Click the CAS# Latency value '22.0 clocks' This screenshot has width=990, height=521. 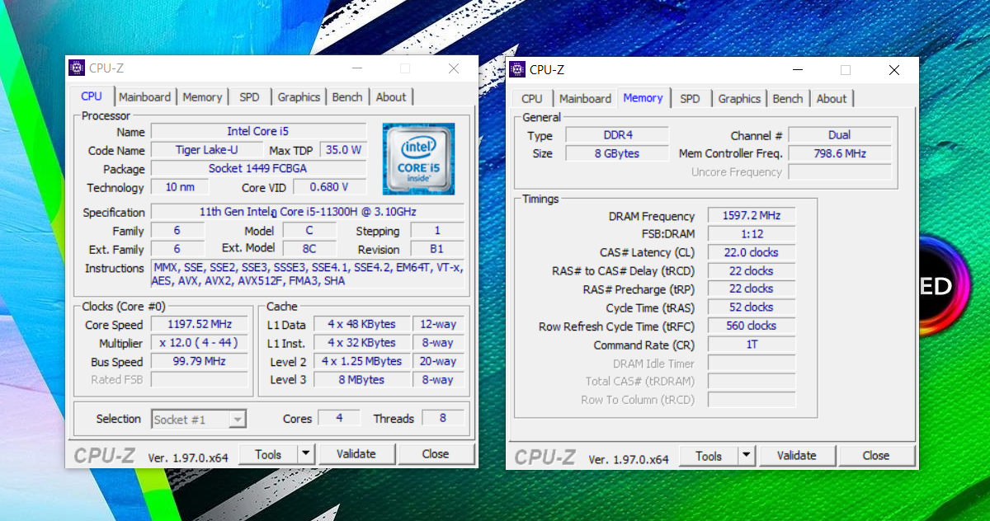click(x=752, y=253)
